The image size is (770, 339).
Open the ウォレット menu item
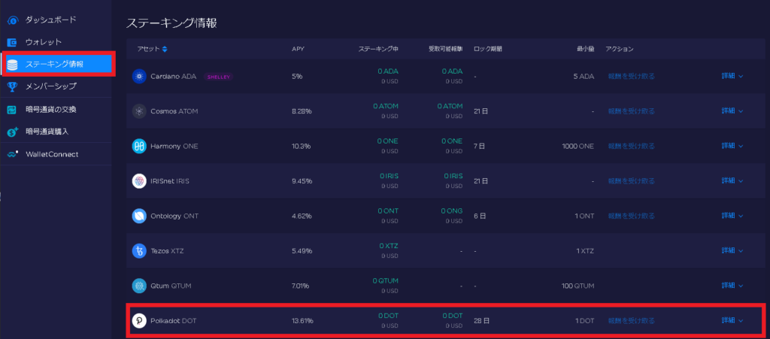tap(43, 43)
